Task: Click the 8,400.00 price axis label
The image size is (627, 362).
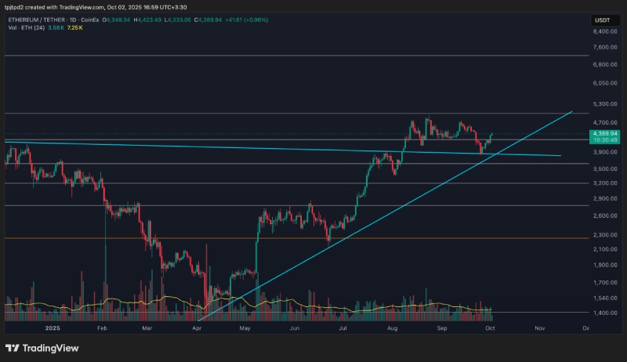Action: (x=606, y=32)
